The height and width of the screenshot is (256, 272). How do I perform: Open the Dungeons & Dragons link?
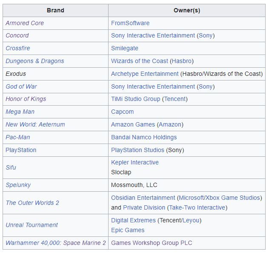[x=35, y=61]
